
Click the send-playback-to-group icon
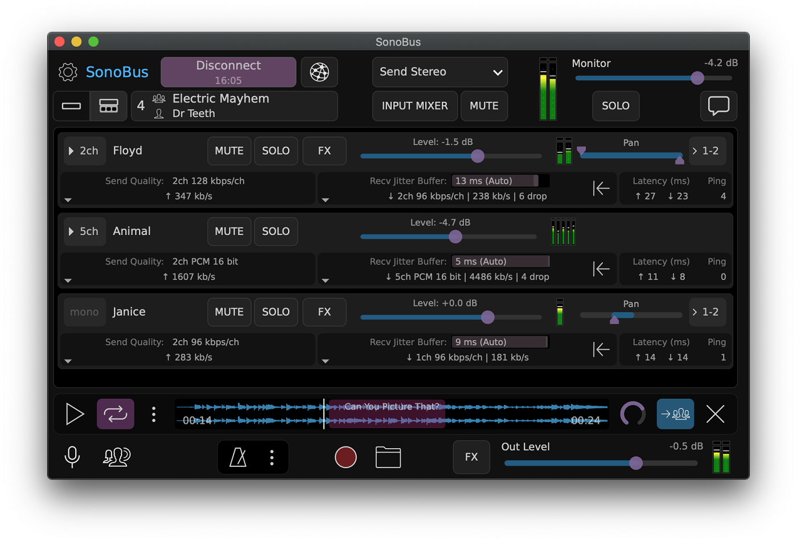tap(675, 414)
